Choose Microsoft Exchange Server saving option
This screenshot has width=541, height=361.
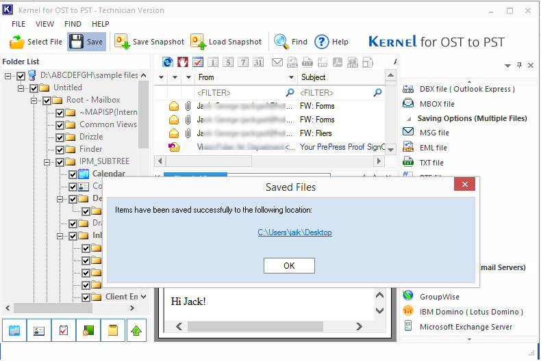point(458,327)
